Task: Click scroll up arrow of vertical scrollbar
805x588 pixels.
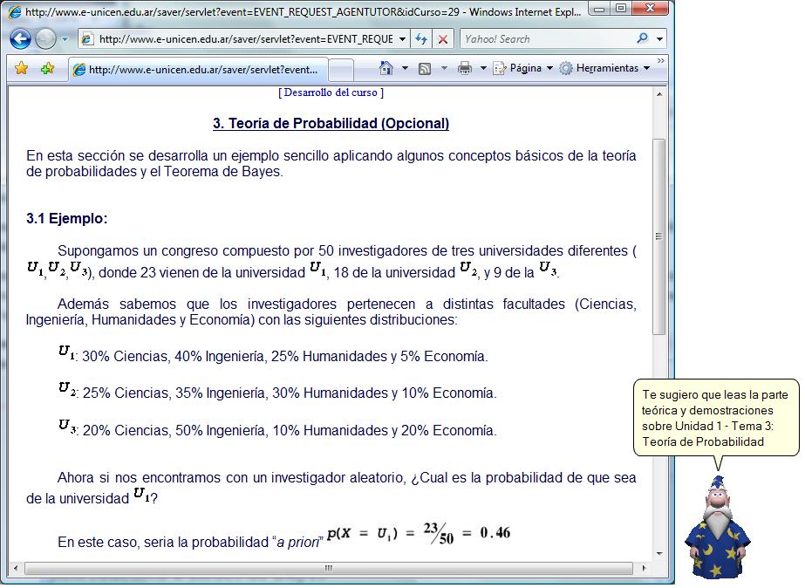Action: coord(659,94)
